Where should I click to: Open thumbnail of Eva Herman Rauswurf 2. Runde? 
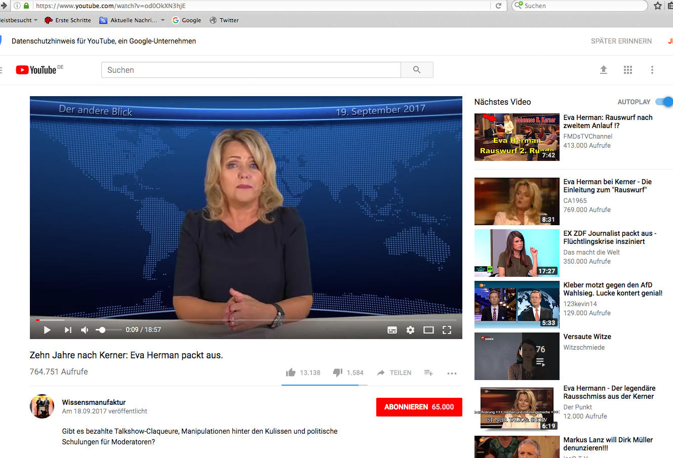click(517, 137)
